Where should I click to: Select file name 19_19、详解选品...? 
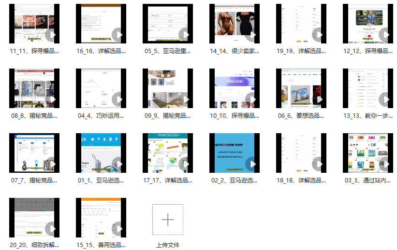[301, 51]
